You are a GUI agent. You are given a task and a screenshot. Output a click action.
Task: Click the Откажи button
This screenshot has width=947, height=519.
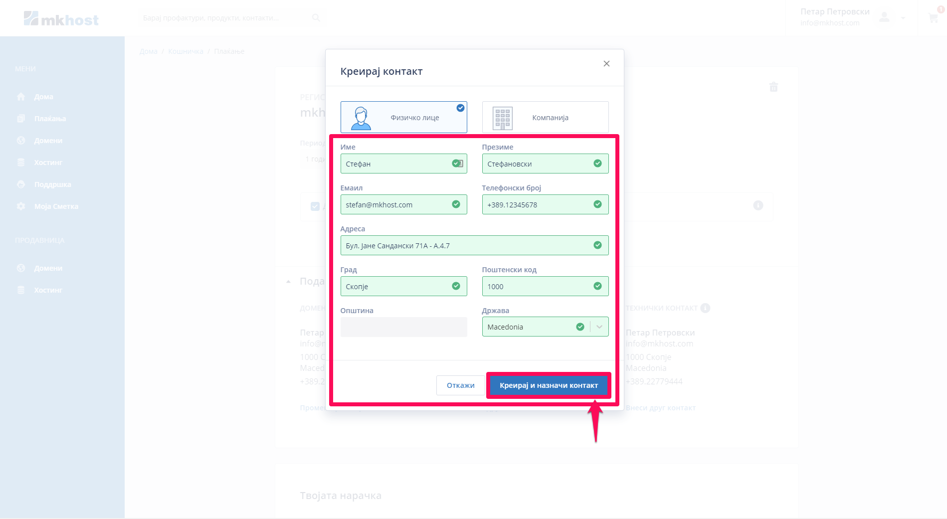coord(460,385)
